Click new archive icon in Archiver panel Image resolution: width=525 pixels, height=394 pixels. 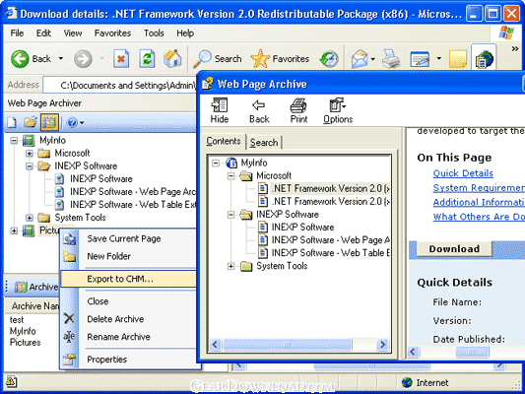click(12, 122)
